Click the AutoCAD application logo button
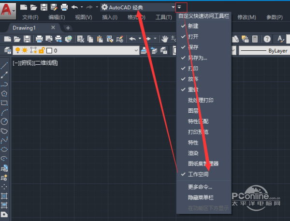This screenshot has width=290, height=221. (8, 11)
